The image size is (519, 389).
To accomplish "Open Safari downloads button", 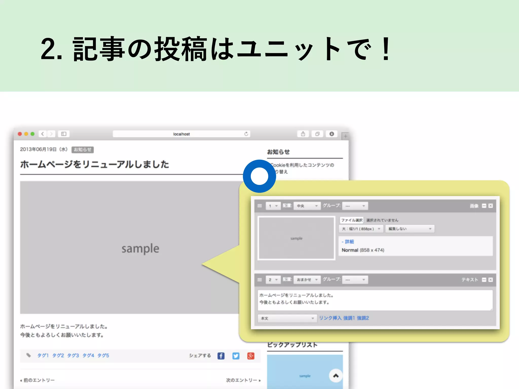I will (x=331, y=134).
